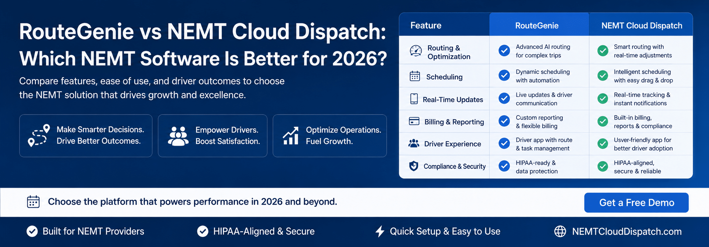This screenshot has width=709, height=247.
Task: Click the text Smart routing with real-time adjustments
Action: coord(643,51)
